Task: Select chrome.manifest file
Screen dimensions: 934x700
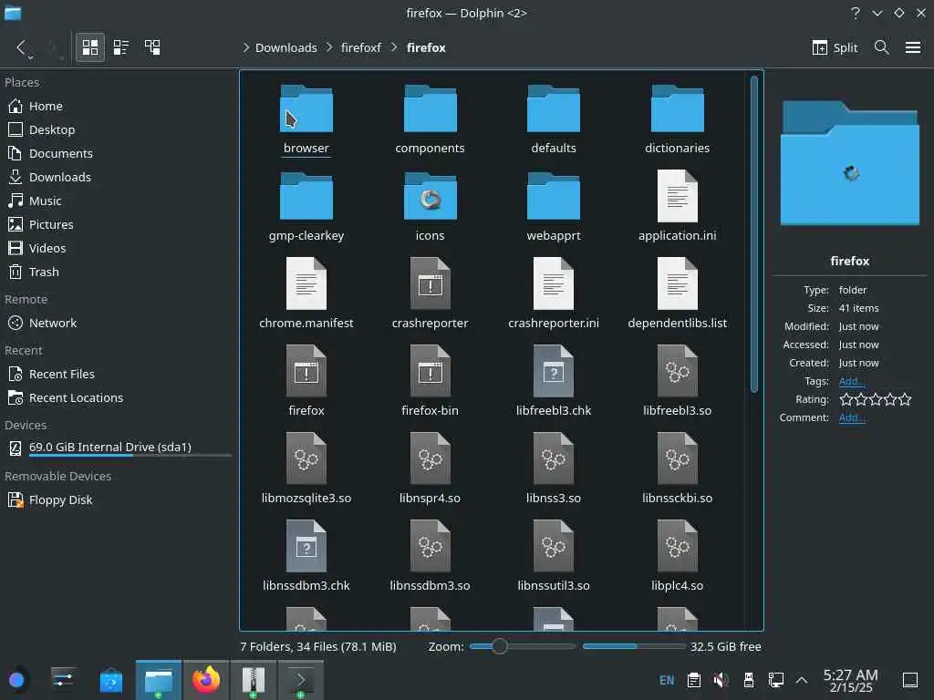Action: point(306,294)
